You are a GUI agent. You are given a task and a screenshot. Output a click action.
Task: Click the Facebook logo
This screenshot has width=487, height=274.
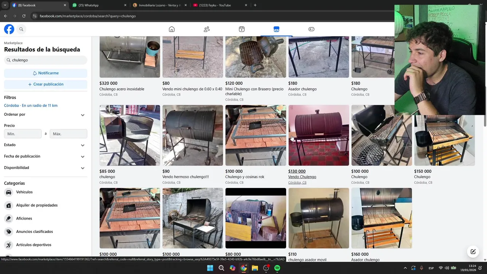pyautogui.click(x=9, y=29)
